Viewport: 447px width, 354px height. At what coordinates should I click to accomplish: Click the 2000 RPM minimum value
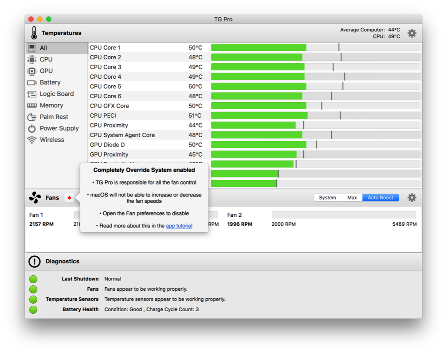pyautogui.click(x=283, y=224)
